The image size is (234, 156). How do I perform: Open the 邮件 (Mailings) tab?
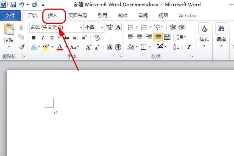[123, 16]
